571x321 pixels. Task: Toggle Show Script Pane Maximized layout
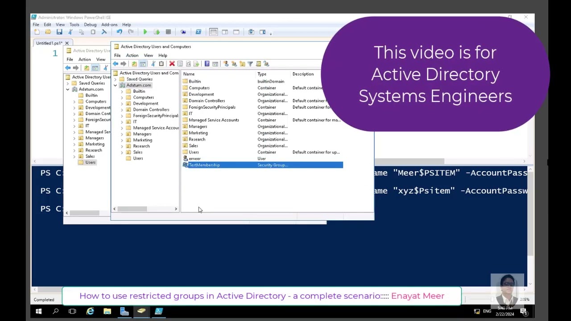tap(236, 32)
